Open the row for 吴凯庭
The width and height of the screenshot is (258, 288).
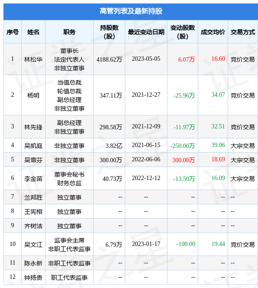point(131,145)
